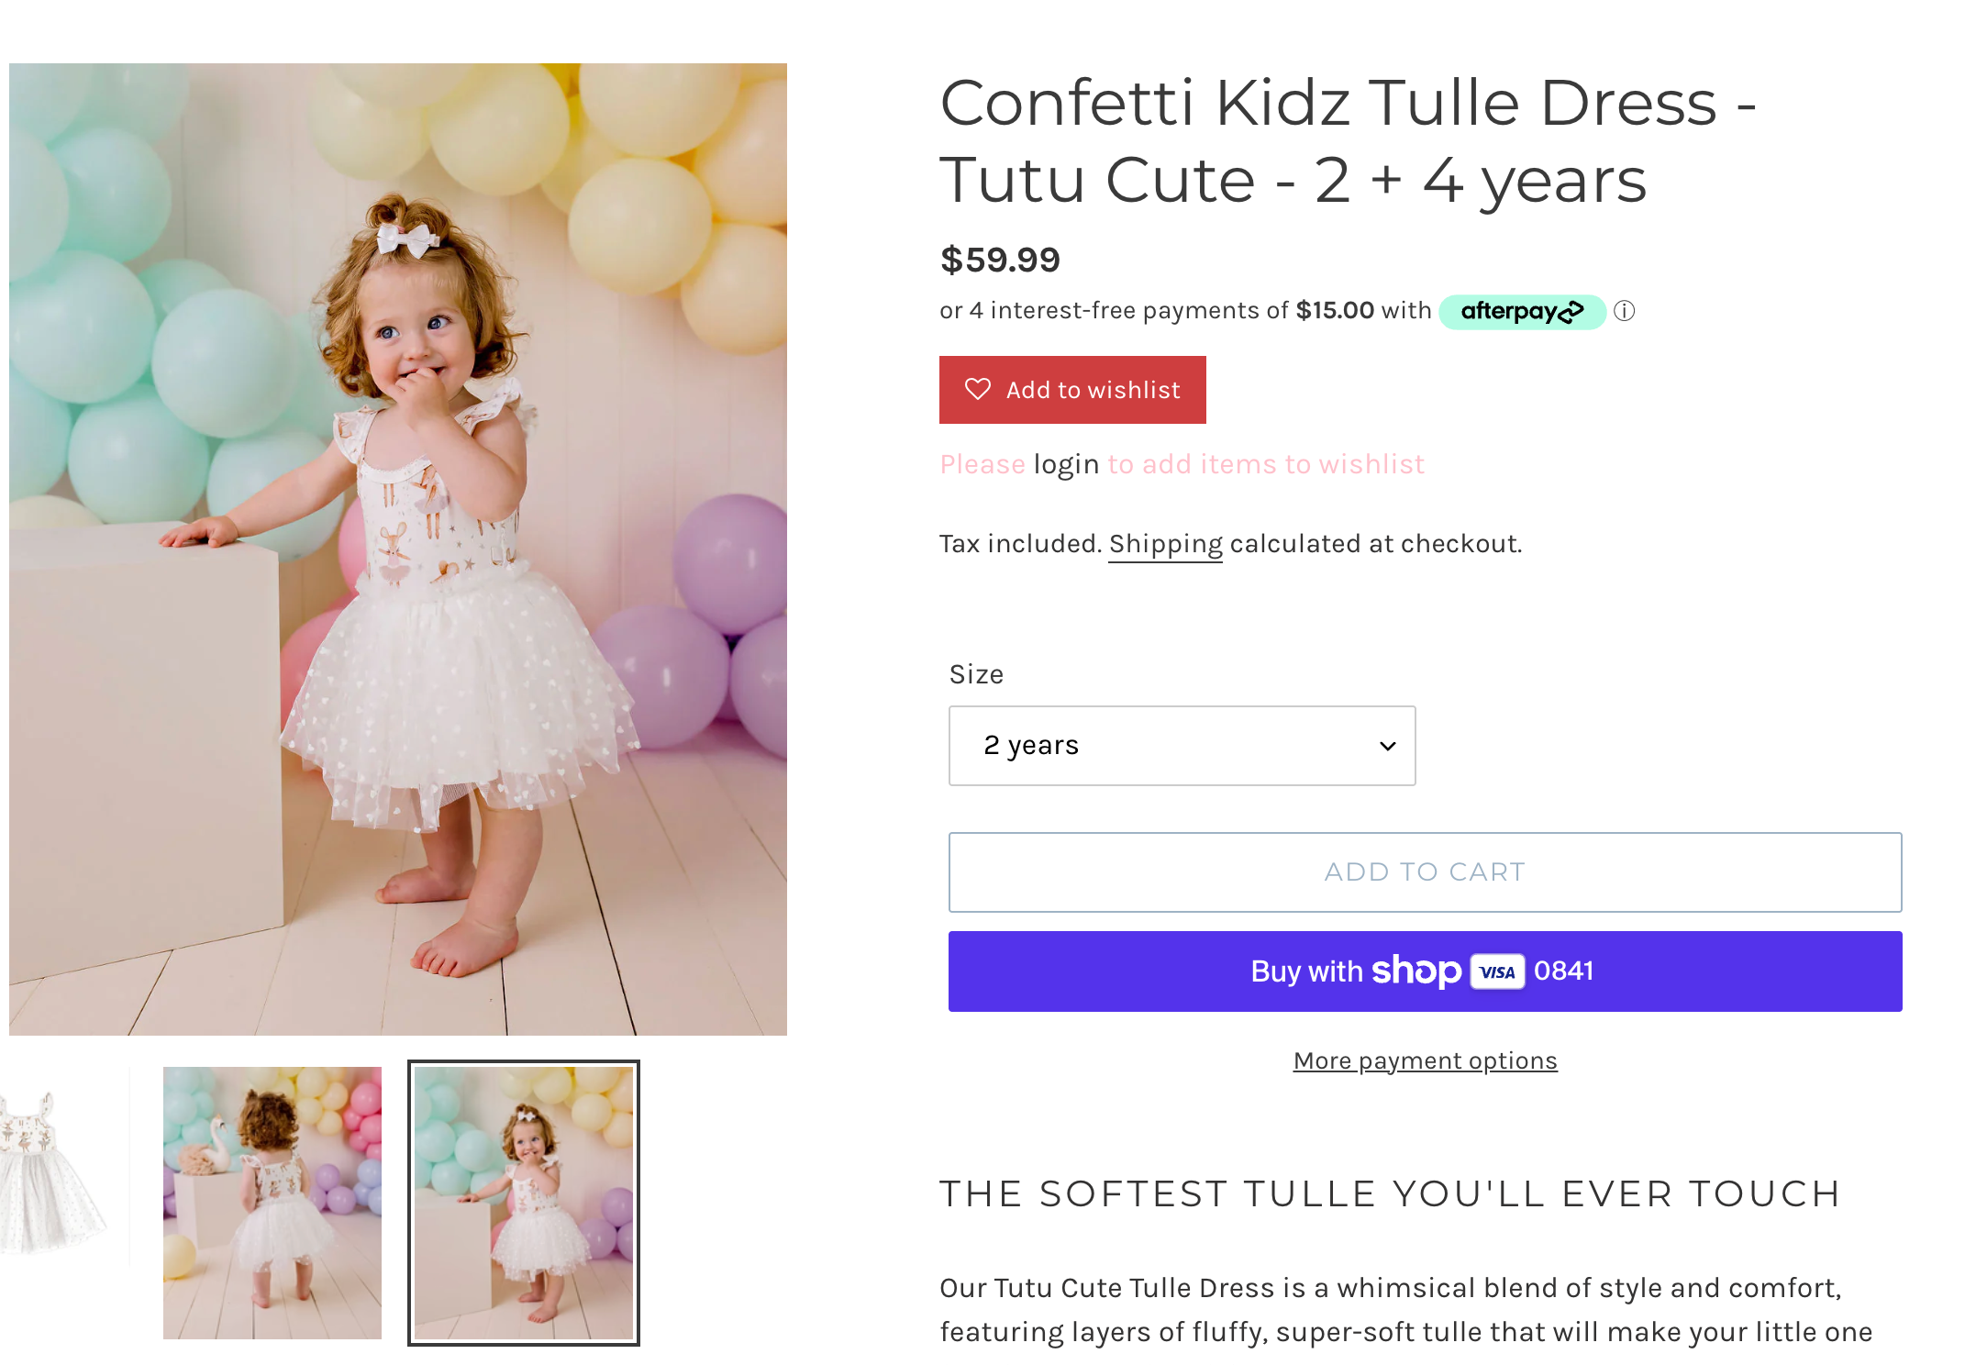1965x1365 pixels.
Task: Click the Softest Tulle heading
Action: click(1390, 1193)
